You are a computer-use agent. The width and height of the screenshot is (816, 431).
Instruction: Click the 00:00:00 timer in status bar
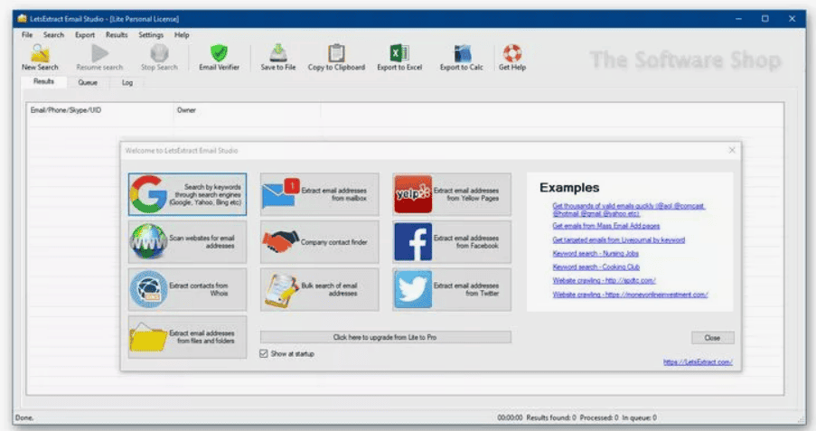click(510, 417)
